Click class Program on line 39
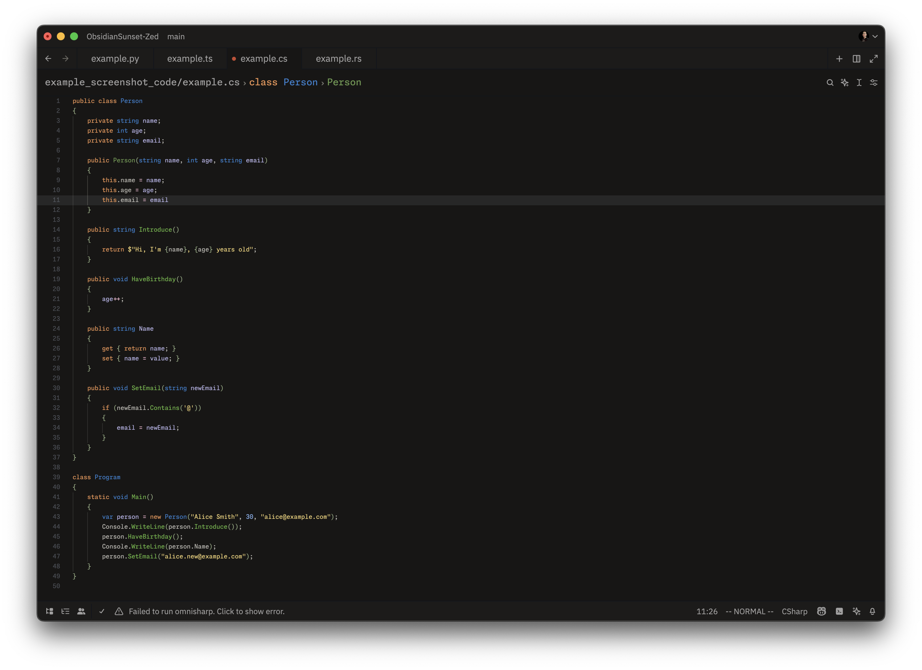The height and width of the screenshot is (670, 922). point(96,477)
